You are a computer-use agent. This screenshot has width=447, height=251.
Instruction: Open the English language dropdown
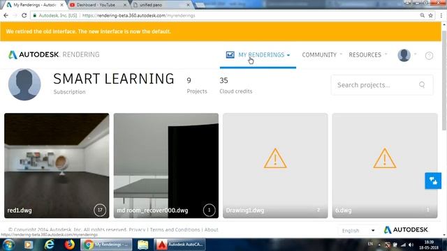(x=358, y=231)
